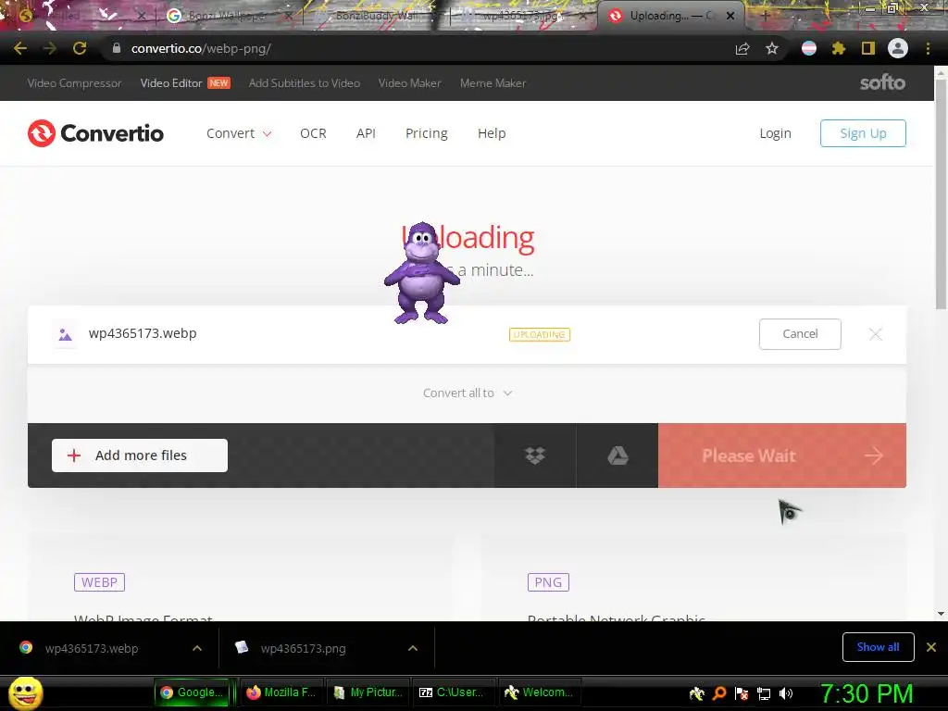Expand options for wp4365173.webp download
This screenshot has height=711, width=948.
tap(197, 648)
